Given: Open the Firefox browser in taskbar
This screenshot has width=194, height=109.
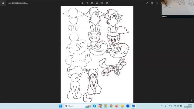Looking at the screenshot, I should (117, 106).
